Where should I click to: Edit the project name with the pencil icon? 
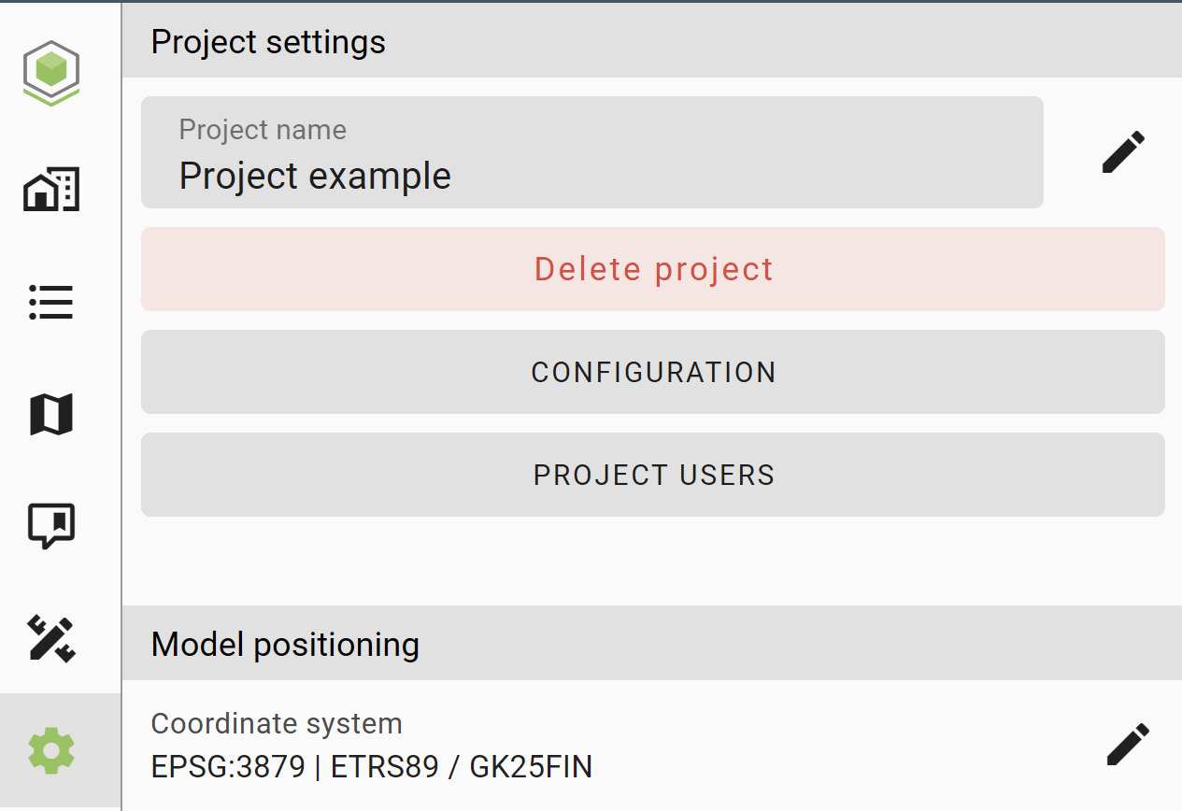1123,152
